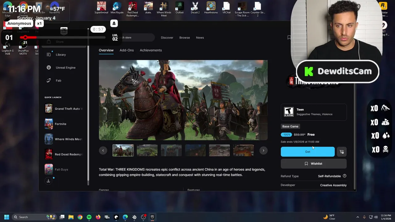The width and height of the screenshot is (395, 222).
Task: Click the Refund Type help question icon
Action: (x=344, y=176)
